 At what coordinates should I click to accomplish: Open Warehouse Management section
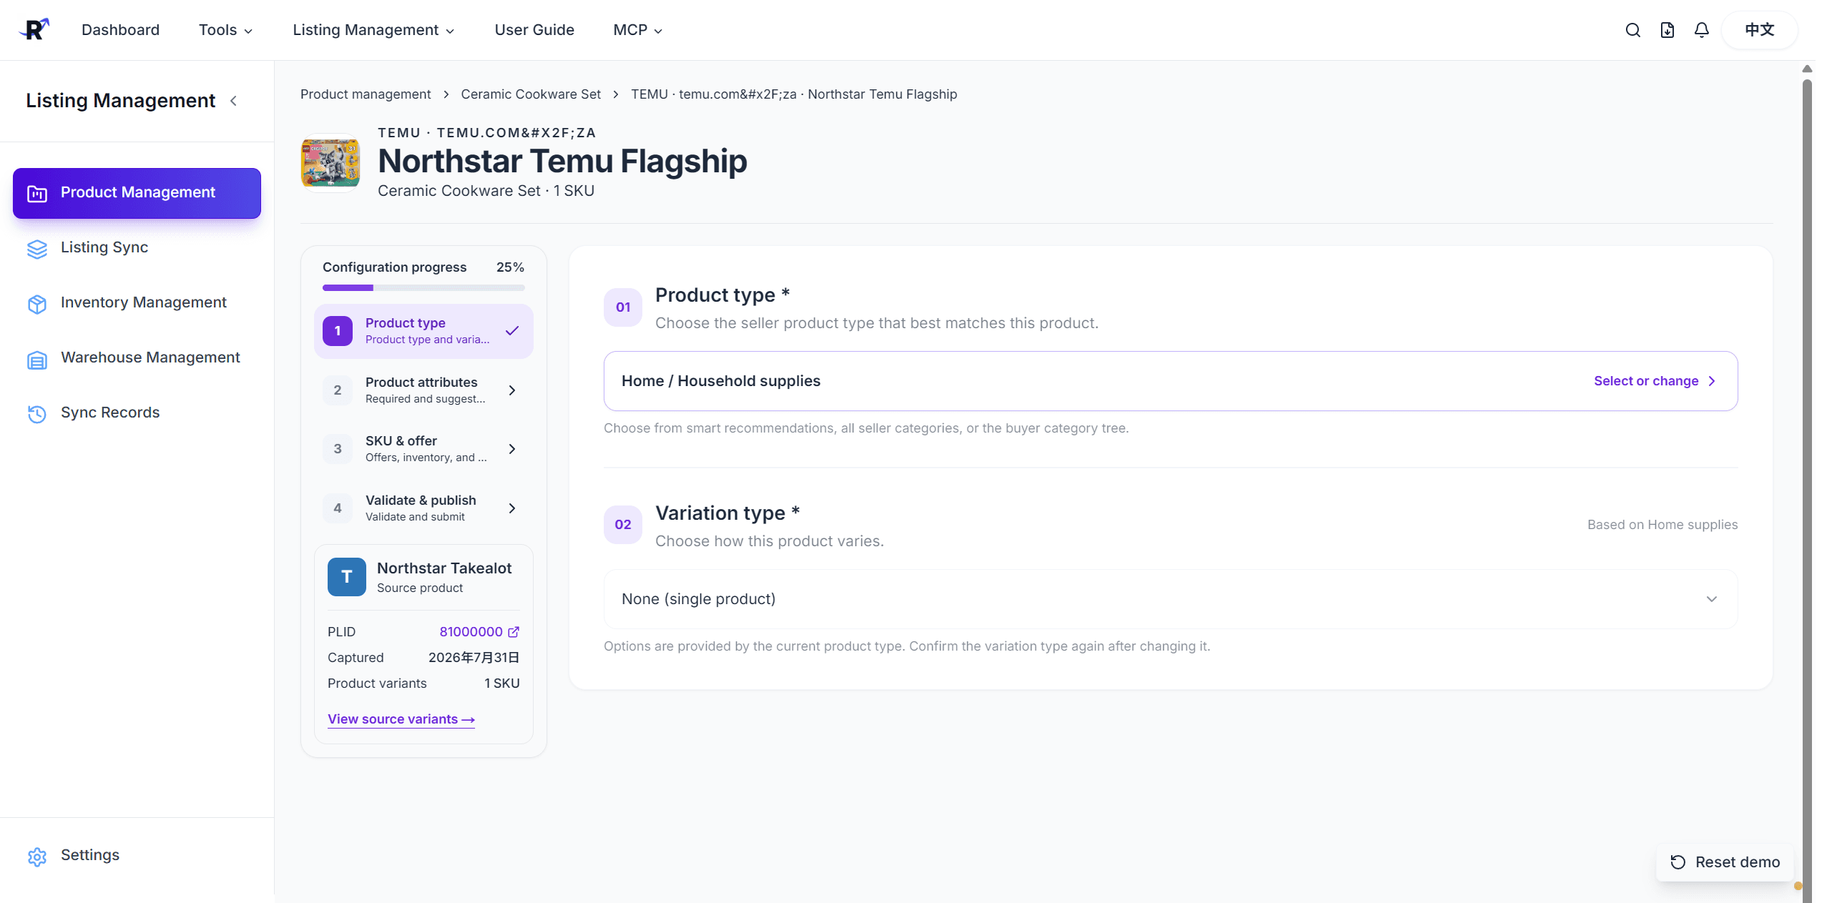pos(137,357)
